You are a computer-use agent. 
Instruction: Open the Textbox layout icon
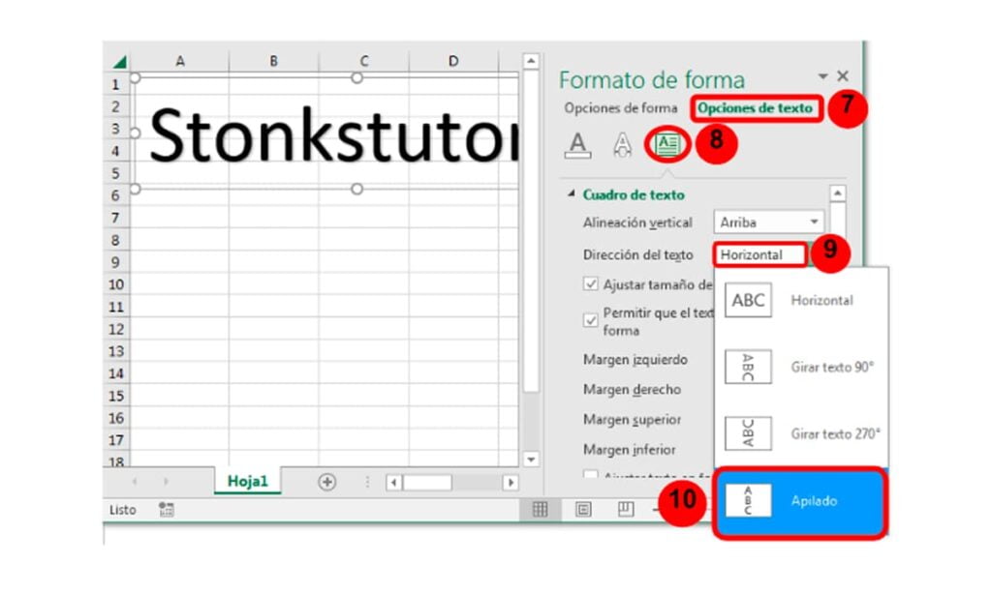tap(666, 145)
